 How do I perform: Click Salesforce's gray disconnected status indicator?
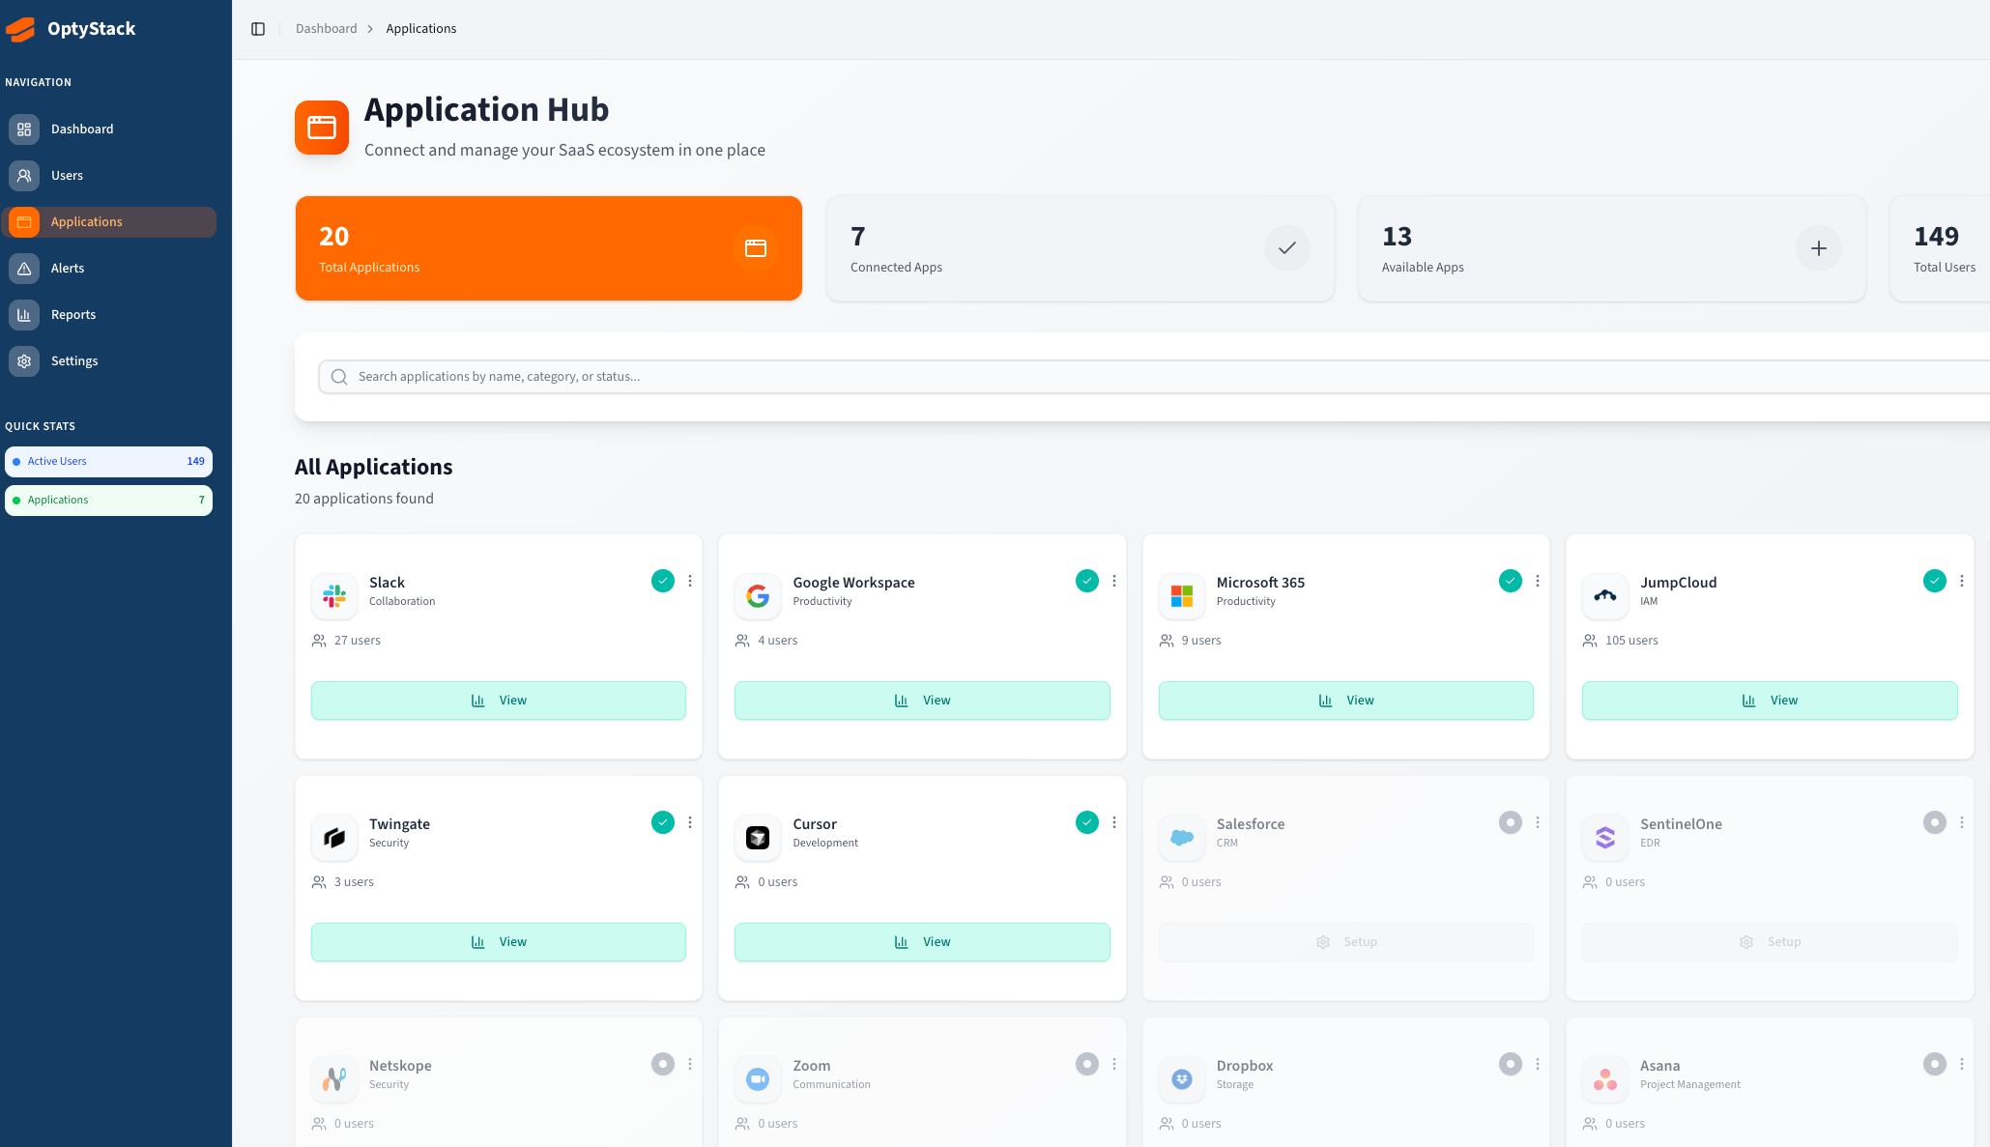1510,822
